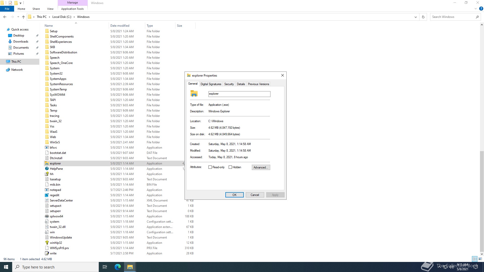Switch to the Security tab
The height and width of the screenshot is (272, 484).
coord(229,84)
